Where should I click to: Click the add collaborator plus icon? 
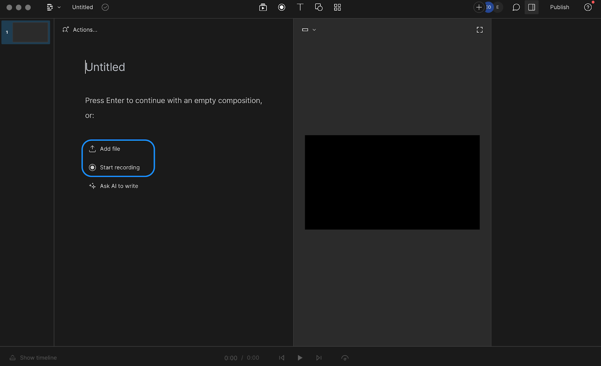(x=479, y=7)
